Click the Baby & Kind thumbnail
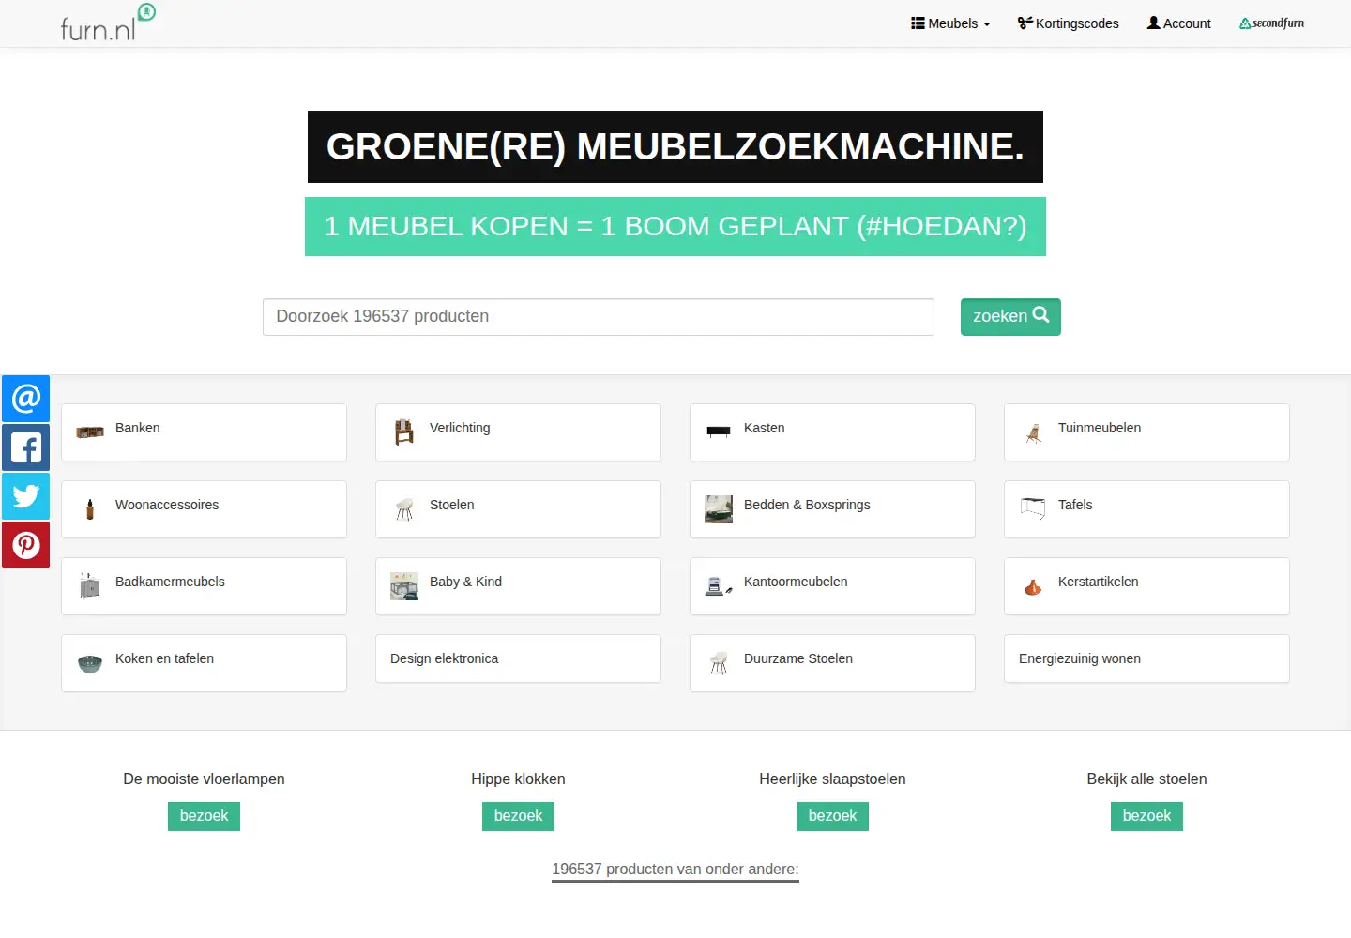Screen dimensions: 1351x938 404,586
